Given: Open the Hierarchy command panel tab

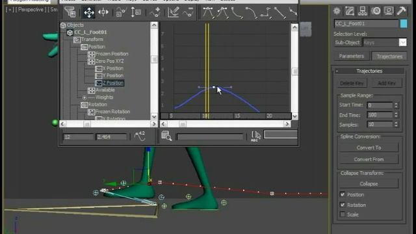Looking at the screenshot, I should pos(363,11).
